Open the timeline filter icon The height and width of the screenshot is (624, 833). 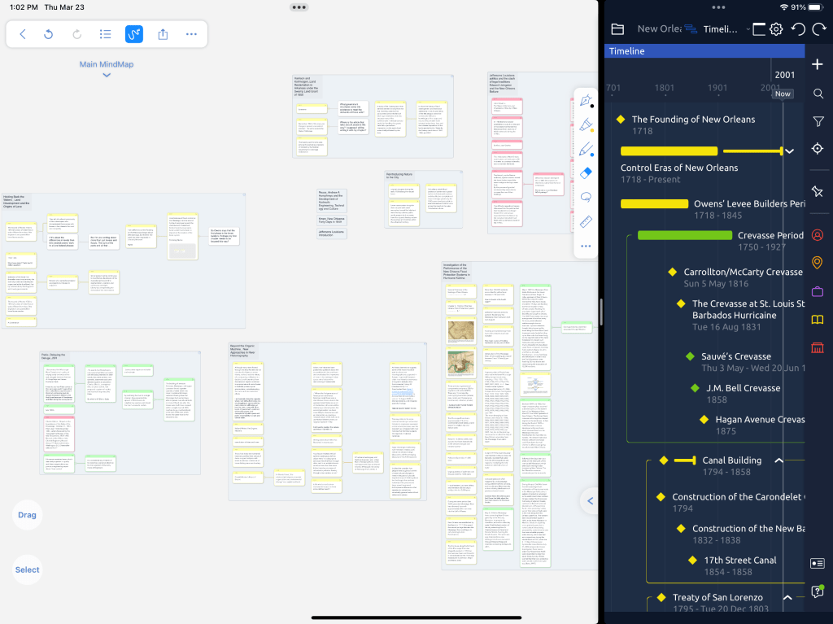[x=818, y=121]
